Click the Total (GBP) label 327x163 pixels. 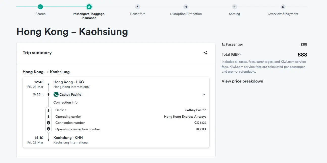231,54
